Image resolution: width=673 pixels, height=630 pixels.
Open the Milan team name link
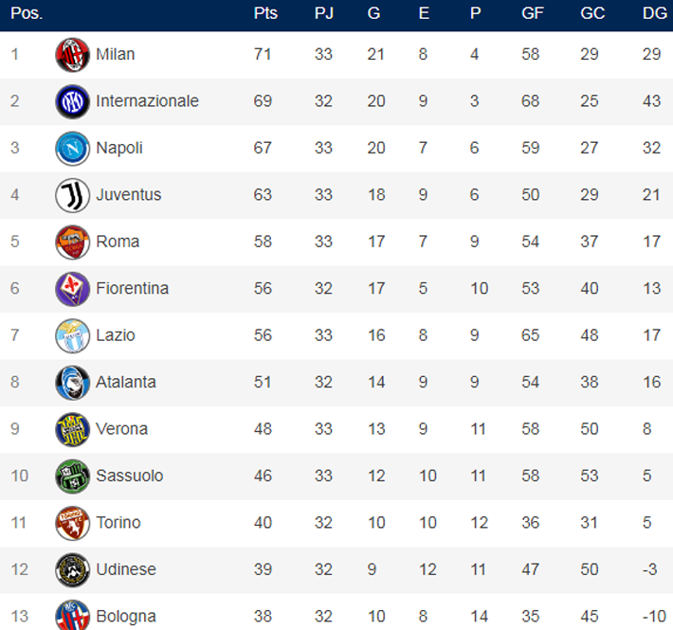tap(115, 54)
